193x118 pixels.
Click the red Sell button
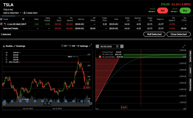pyautogui.click(x=162, y=10)
